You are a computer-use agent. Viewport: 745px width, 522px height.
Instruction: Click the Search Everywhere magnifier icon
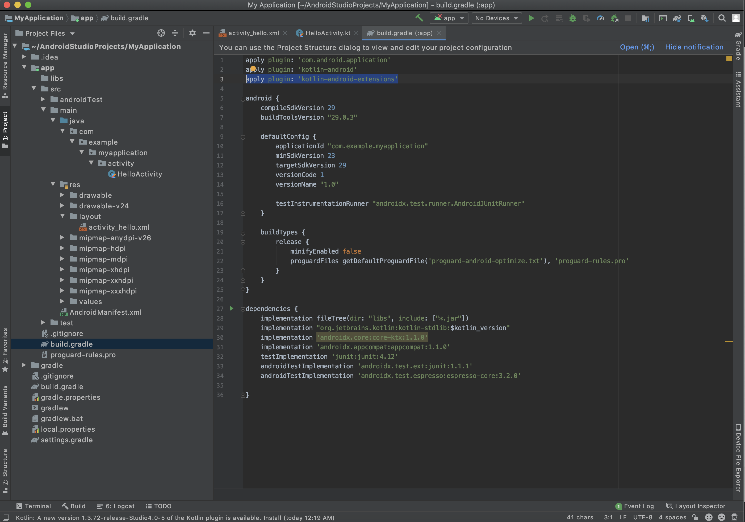722,18
